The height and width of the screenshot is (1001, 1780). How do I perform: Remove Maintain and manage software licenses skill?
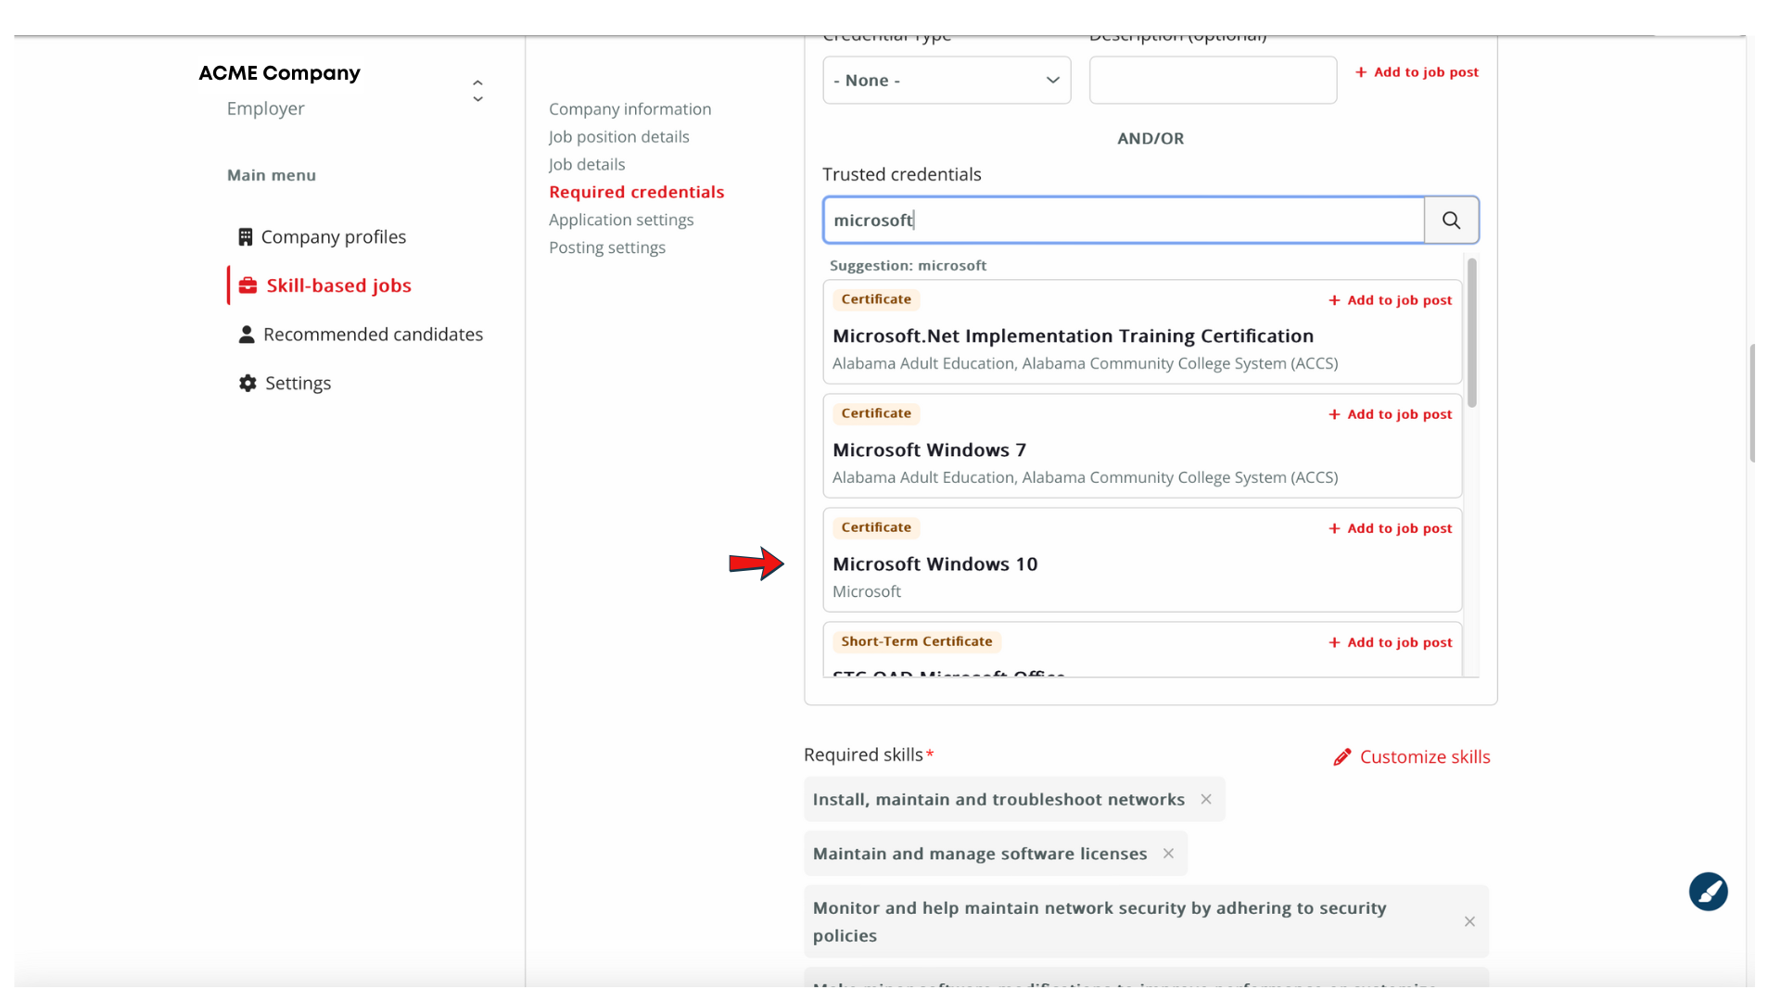(1168, 854)
